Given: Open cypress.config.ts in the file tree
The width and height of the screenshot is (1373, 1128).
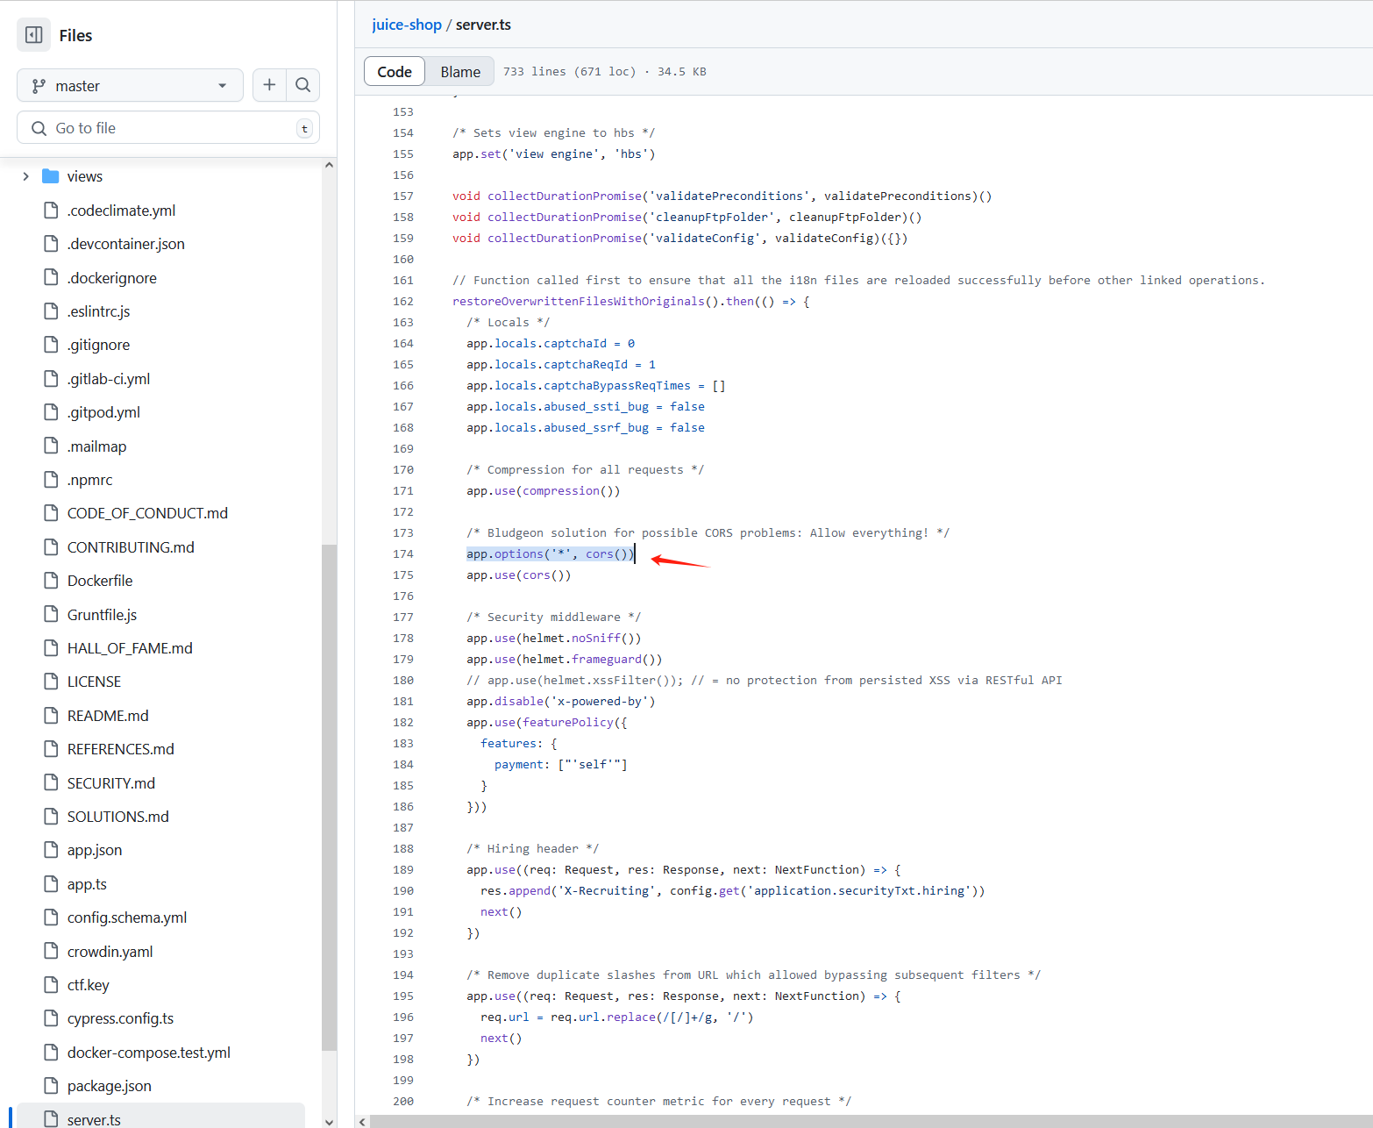Looking at the screenshot, I should point(120,1018).
